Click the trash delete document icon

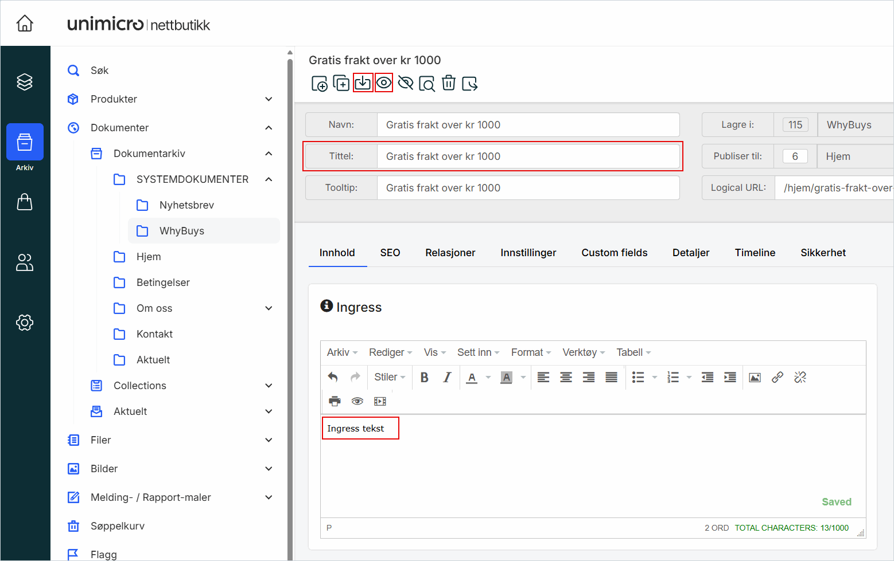(x=449, y=83)
